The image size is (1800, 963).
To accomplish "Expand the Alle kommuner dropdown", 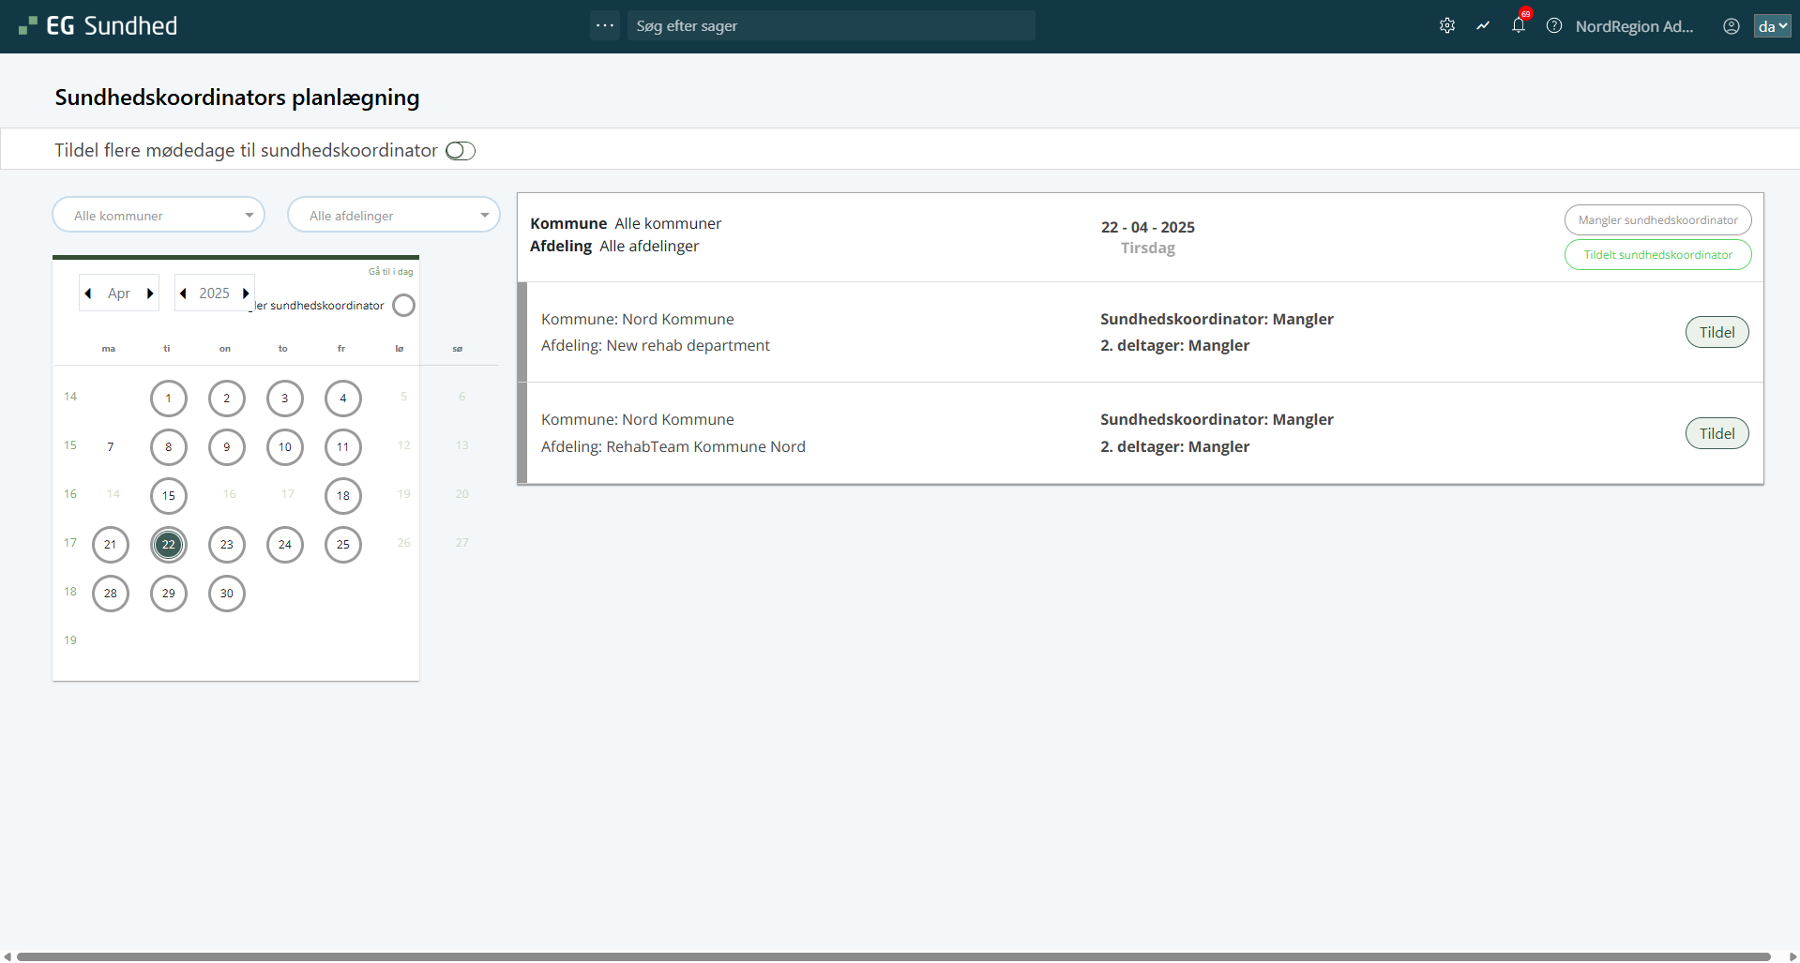I will pyautogui.click(x=159, y=216).
